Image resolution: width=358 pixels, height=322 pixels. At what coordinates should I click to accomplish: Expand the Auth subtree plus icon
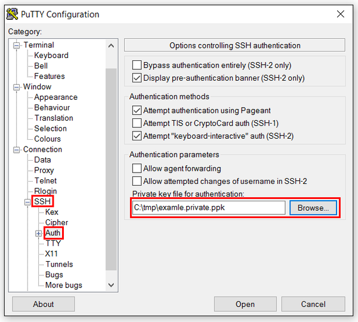[x=38, y=234]
